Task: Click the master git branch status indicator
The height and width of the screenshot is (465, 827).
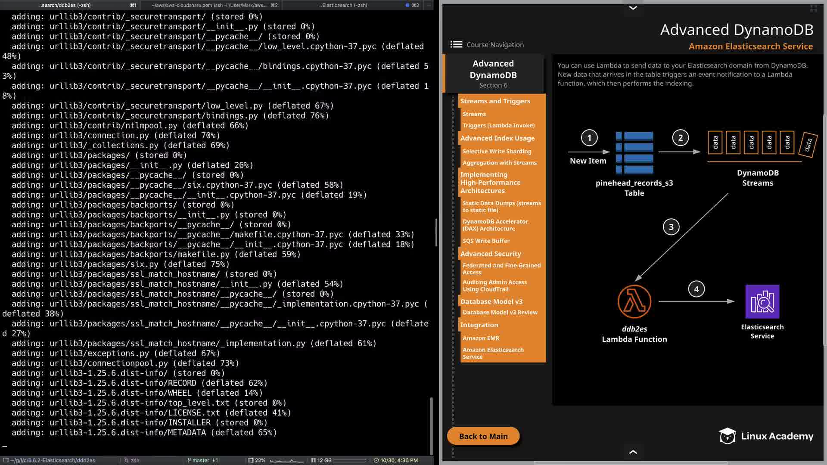Action: 200,460
